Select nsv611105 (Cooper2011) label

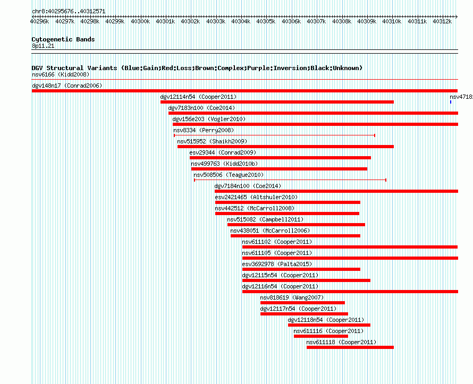(x=277, y=253)
